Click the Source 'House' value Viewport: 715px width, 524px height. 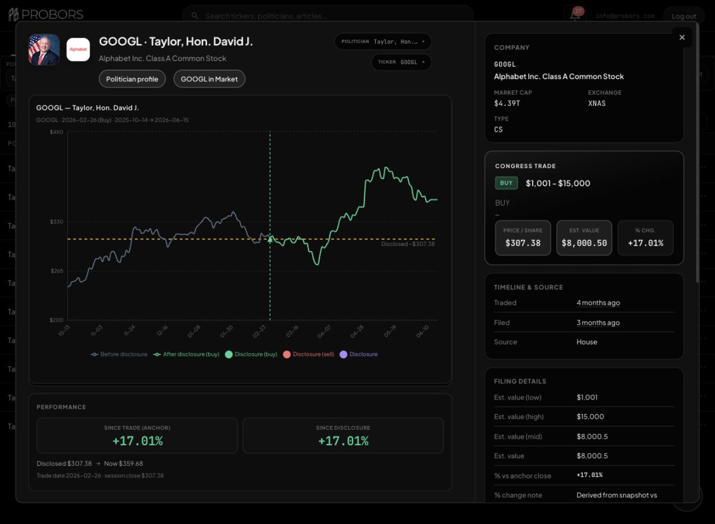click(x=587, y=342)
